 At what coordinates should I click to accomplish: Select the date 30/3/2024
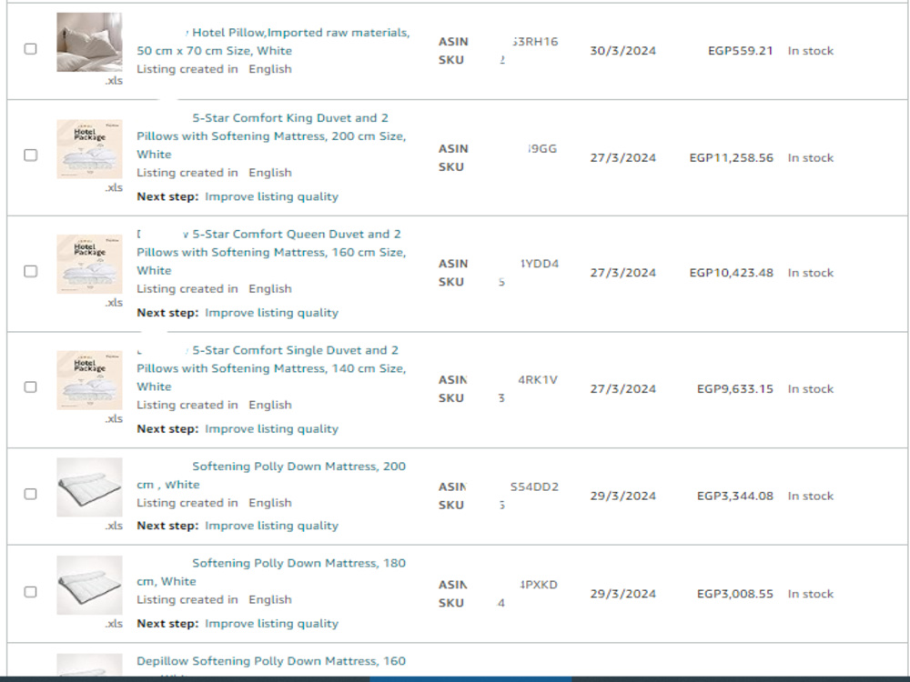(623, 51)
